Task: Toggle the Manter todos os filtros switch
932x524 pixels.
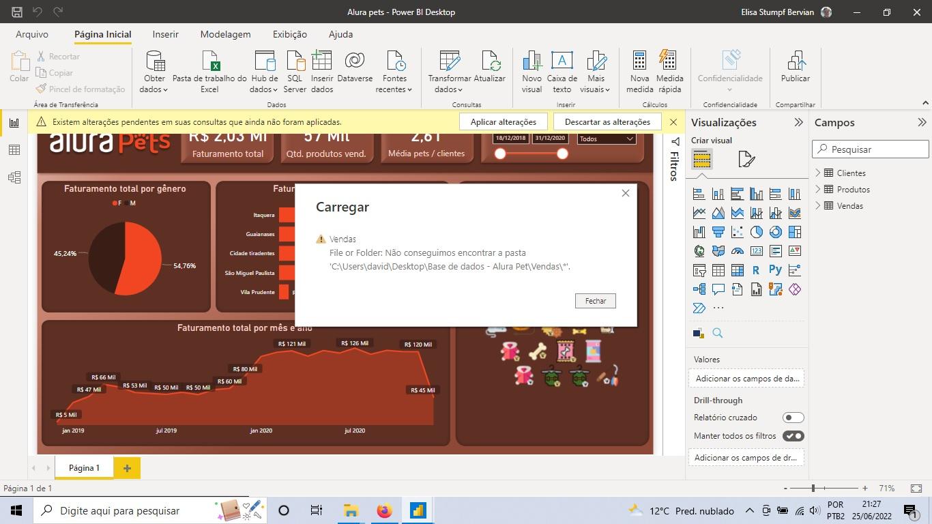Action: (793, 436)
